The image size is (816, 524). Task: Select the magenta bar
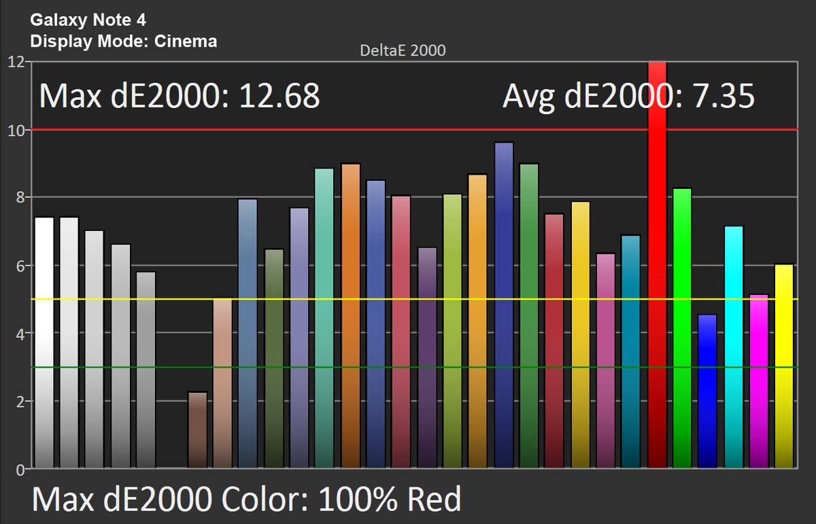coord(759,381)
